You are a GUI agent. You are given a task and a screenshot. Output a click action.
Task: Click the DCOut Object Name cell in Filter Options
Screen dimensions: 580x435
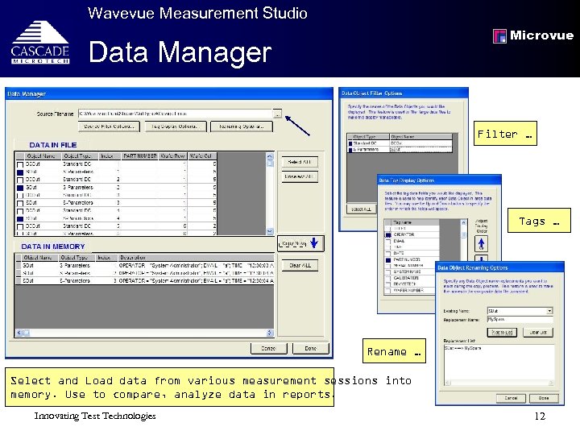[x=421, y=143]
